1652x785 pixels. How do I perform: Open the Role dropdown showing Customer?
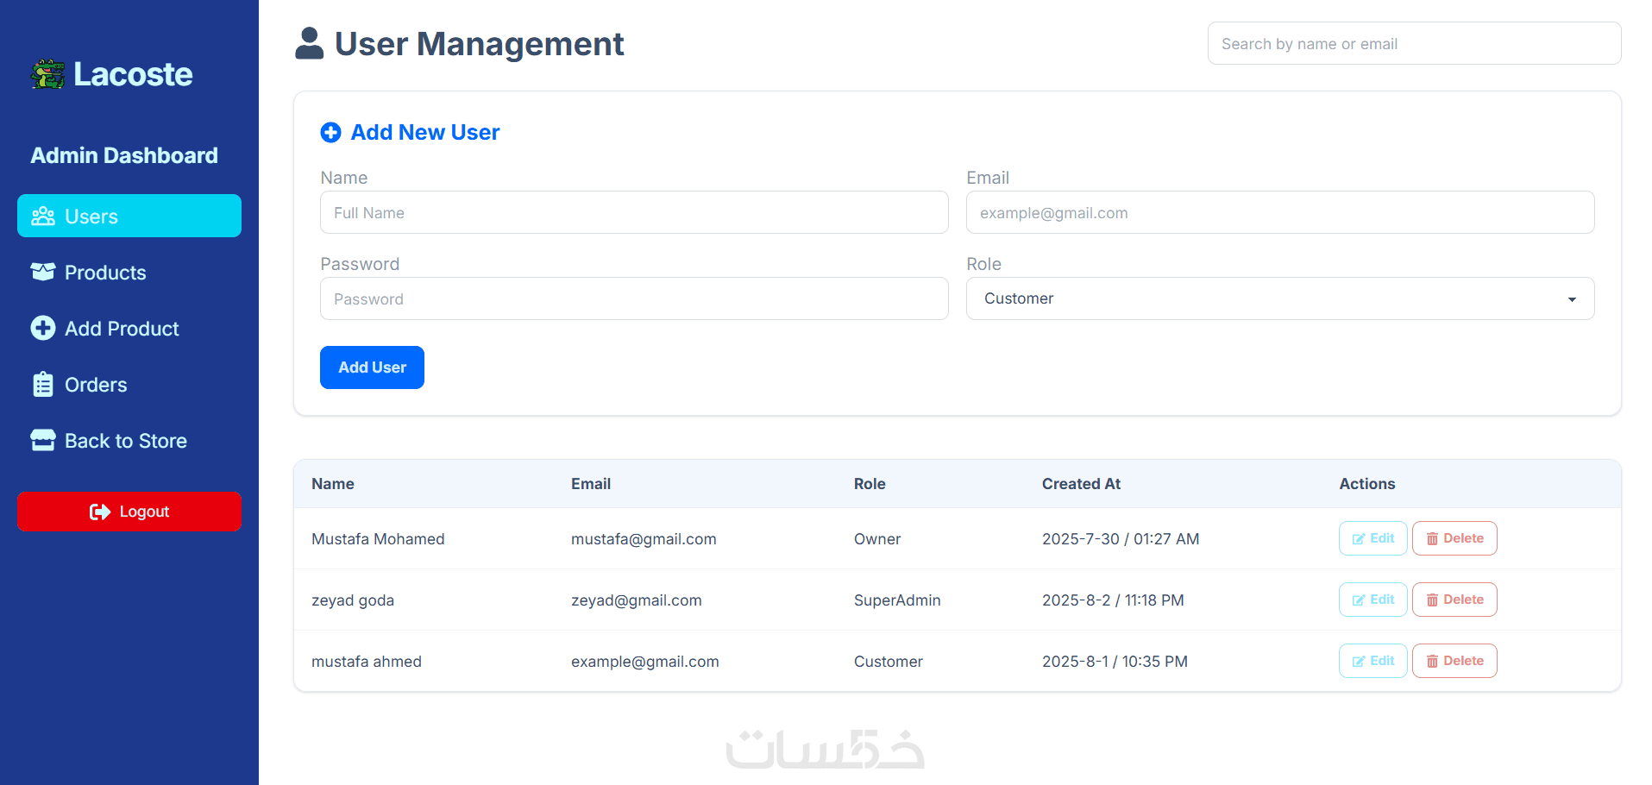pyautogui.click(x=1279, y=298)
